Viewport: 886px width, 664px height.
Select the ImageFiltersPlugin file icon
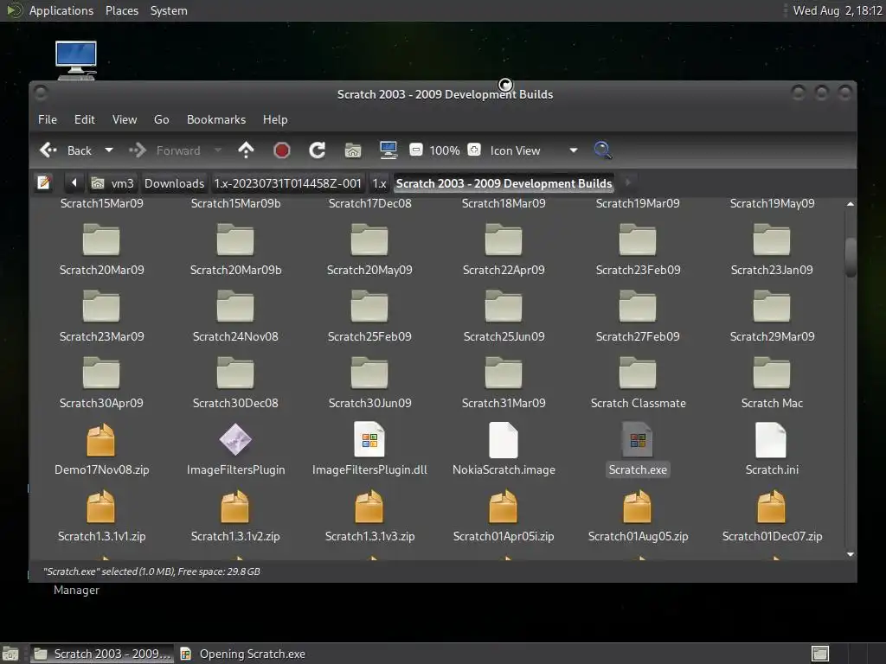[235, 440]
